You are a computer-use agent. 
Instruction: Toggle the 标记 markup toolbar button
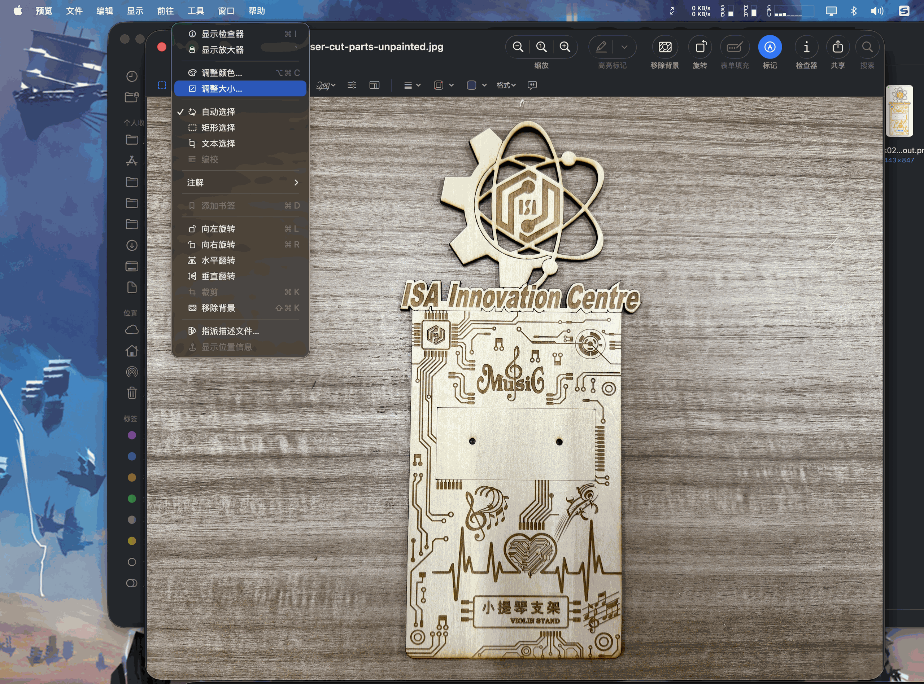(x=770, y=47)
